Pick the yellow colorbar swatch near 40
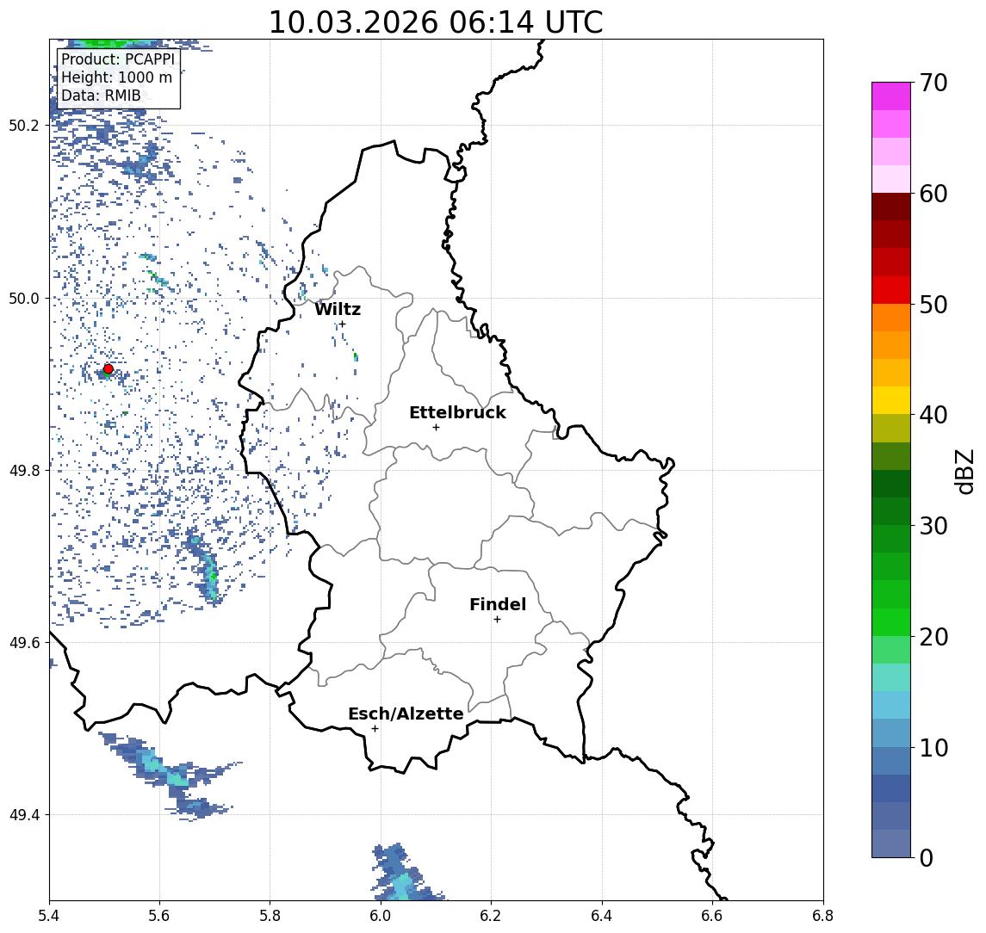Screen dimensions: 986x933 (x=891, y=400)
